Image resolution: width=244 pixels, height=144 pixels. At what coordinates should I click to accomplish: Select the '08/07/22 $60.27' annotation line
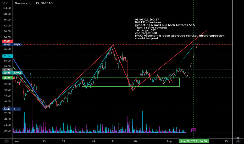tap(147, 20)
